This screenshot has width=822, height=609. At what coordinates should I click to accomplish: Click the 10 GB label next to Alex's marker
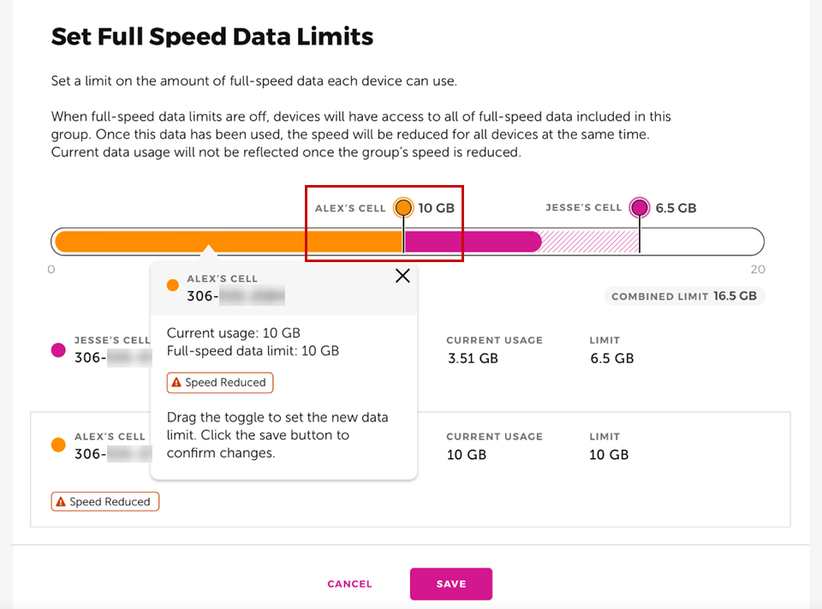tap(438, 206)
